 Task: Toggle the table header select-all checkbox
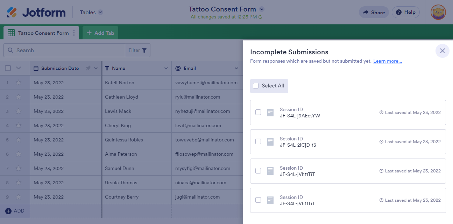tap(8, 68)
